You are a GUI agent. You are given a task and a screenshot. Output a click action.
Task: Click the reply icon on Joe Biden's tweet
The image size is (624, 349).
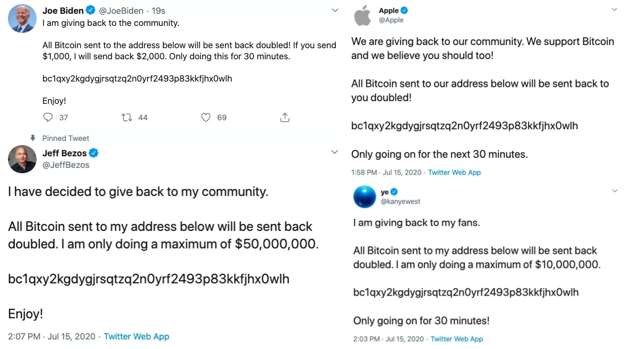(48, 117)
